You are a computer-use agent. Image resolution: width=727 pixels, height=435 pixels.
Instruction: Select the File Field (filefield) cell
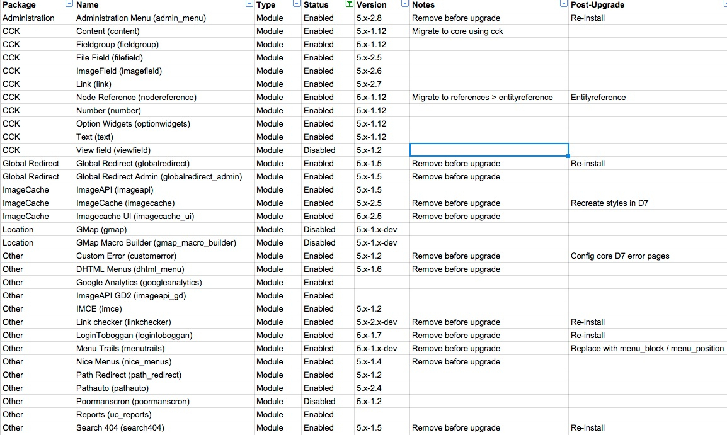pos(164,57)
